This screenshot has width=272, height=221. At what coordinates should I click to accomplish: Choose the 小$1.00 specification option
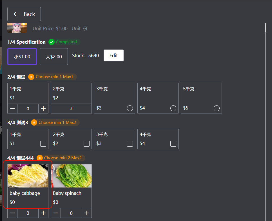[x=22, y=57]
